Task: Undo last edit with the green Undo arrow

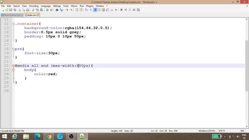Action: tap(47, 10)
